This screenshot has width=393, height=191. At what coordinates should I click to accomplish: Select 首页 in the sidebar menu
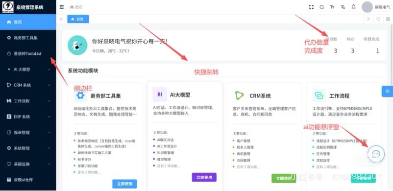pyautogui.click(x=28, y=22)
